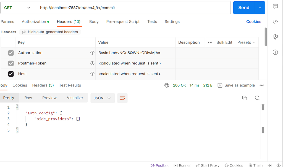Open Cookies from the status bar
Viewport: 283px width, 167px height.
[234, 165]
